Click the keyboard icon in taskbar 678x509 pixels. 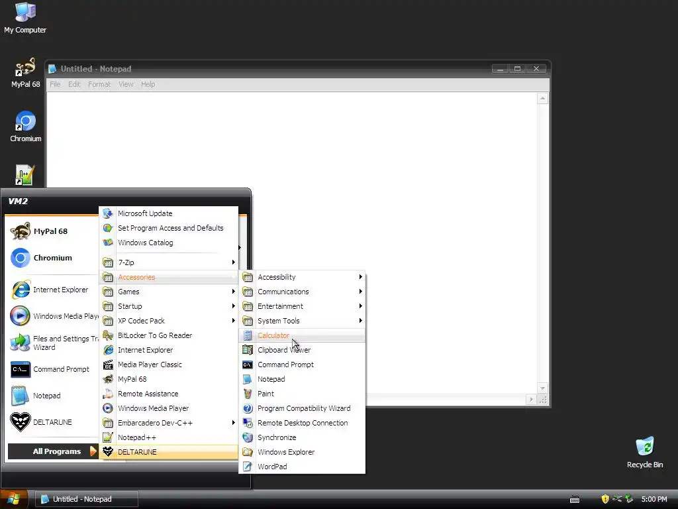pyautogui.click(x=575, y=500)
